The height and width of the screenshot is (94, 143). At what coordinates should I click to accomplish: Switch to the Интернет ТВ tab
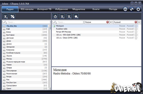(x=44, y=9)
